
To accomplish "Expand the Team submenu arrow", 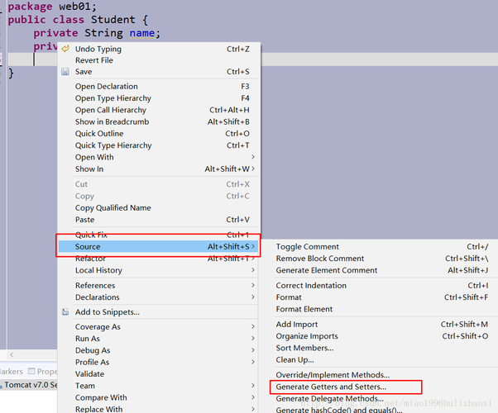I will pyautogui.click(x=253, y=386).
